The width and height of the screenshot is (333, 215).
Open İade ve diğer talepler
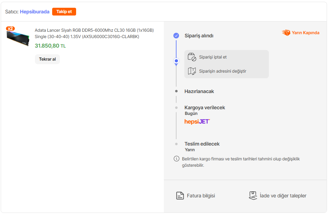(x=283, y=196)
